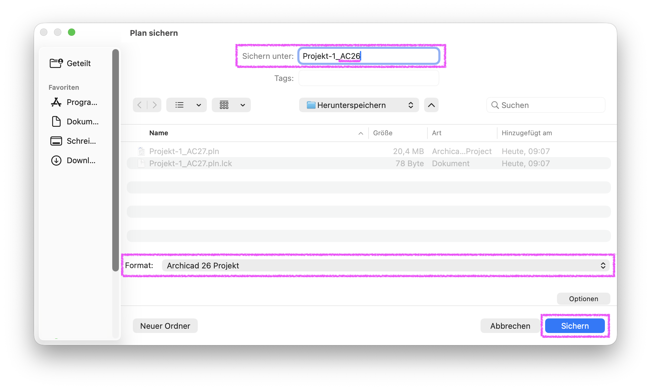Click the Archica...Project type cell
Viewport: 651px width, 390px height.
[462, 151]
